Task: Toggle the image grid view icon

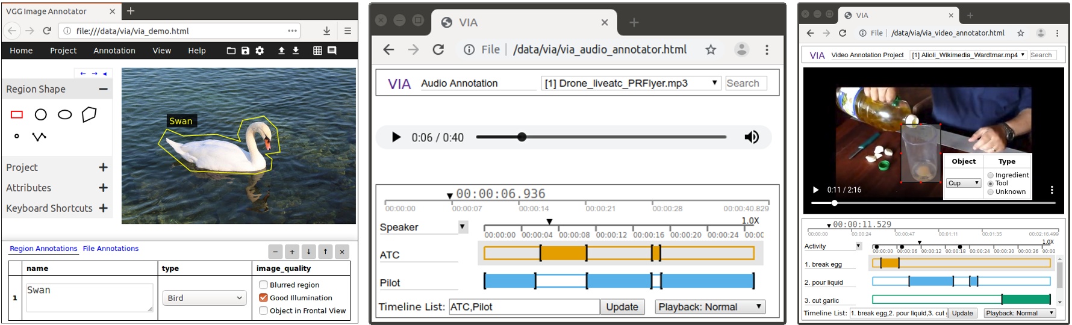Action: (317, 51)
